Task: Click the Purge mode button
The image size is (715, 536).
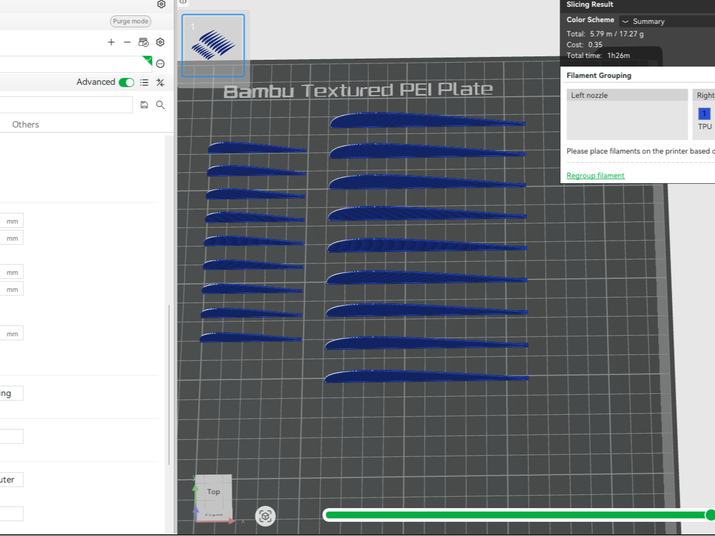Action: (x=130, y=22)
